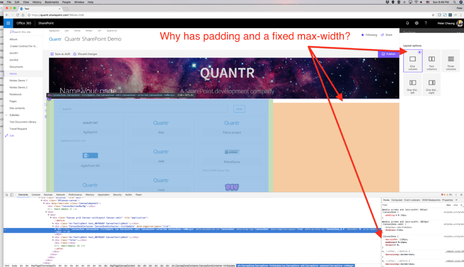Viewport: 464px width, 267px height.
Task: Expand the CanvasZone div node
Action: 55,229
